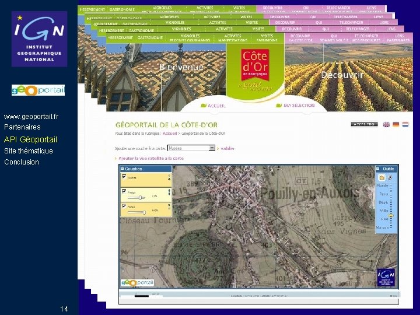Click the Pouilly-en-Auxois label on the map
This screenshot has height=315, width=420.
[x=309, y=193]
